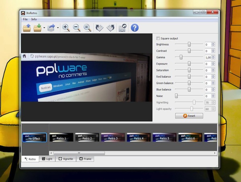This screenshot has width=241, height=182.
Task: Apply the Retro 4 effect thumbnail
Action: pyautogui.click(x=139, y=137)
